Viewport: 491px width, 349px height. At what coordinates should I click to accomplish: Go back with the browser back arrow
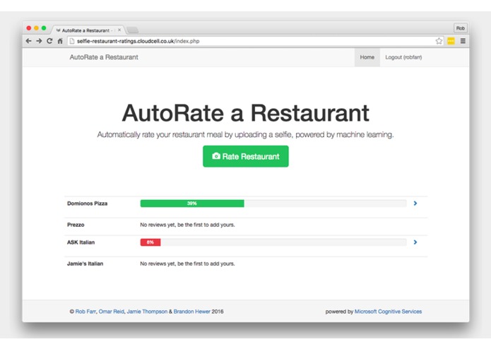pos(28,41)
